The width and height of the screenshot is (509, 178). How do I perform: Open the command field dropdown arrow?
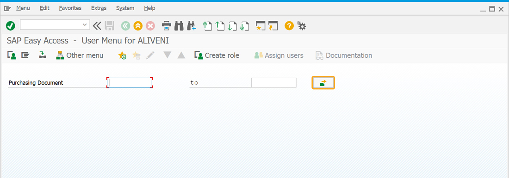click(85, 25)
